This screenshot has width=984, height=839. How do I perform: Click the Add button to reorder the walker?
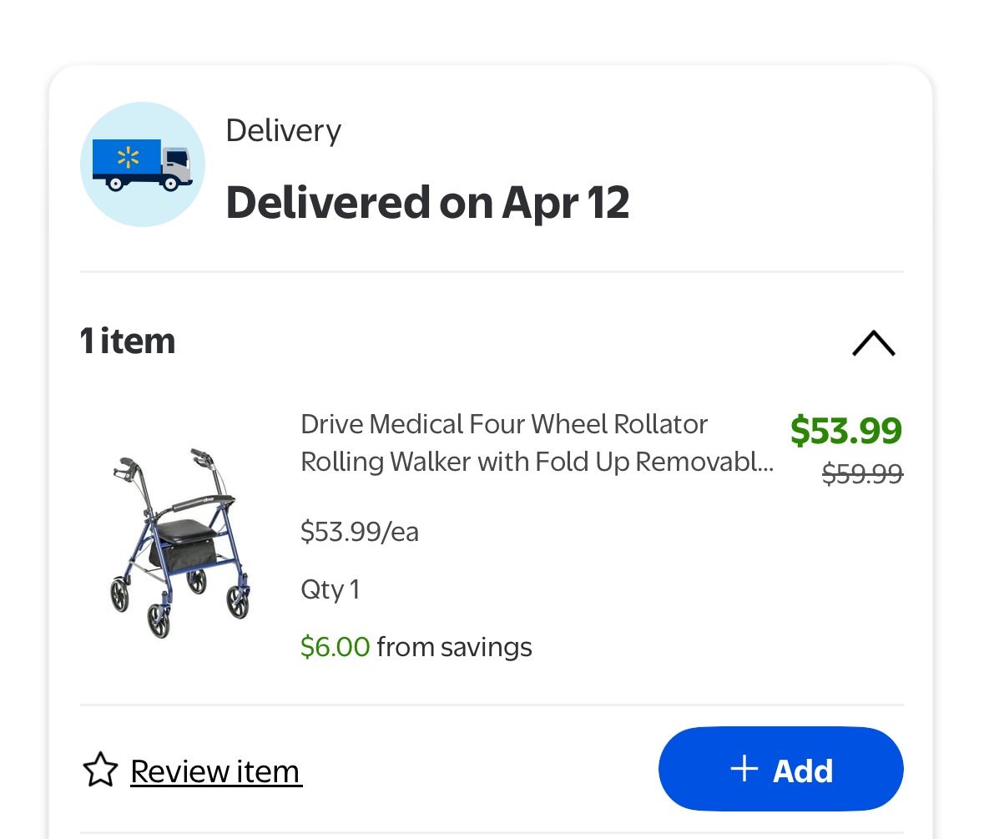(780, 770)
